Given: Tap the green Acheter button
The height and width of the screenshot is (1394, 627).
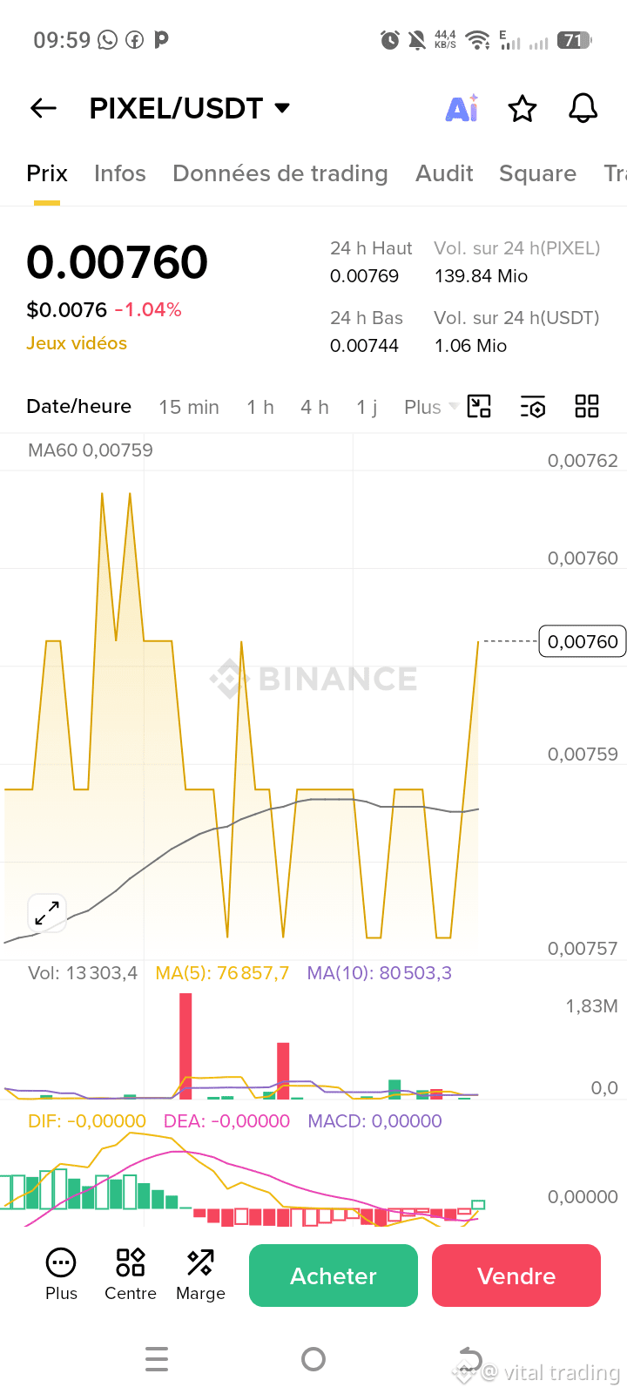Looking at the screenshot, I should point(334,1276).
